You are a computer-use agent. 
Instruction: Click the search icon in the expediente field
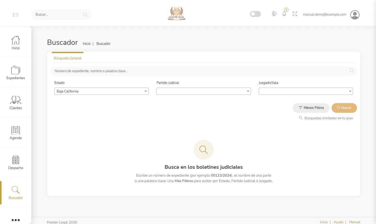[352, 71]
